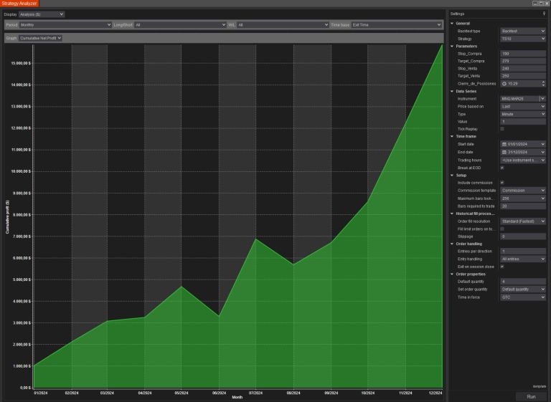This screenshot has height=402, width=551.
Task: Disable Exit on session close checkbox
Action: click(x=502, y=267)
